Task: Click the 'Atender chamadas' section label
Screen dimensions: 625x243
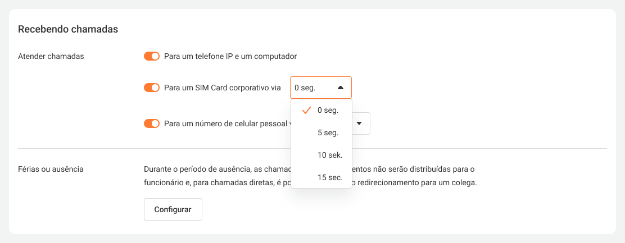Action: tap(51, 56)
